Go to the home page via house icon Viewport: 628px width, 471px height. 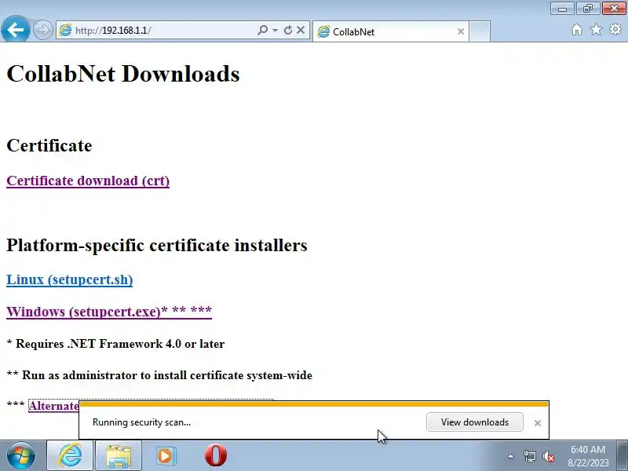coord(577,30)
